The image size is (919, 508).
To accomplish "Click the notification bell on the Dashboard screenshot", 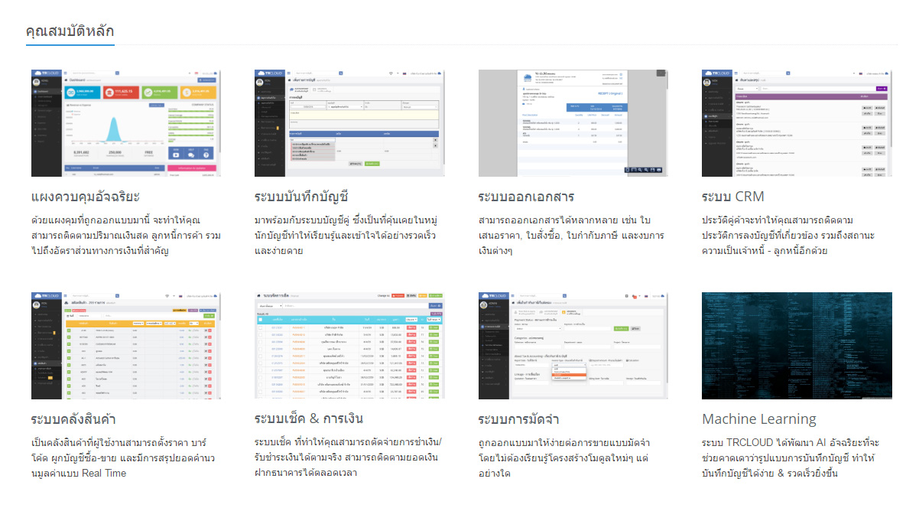I will tap(190, 73).
